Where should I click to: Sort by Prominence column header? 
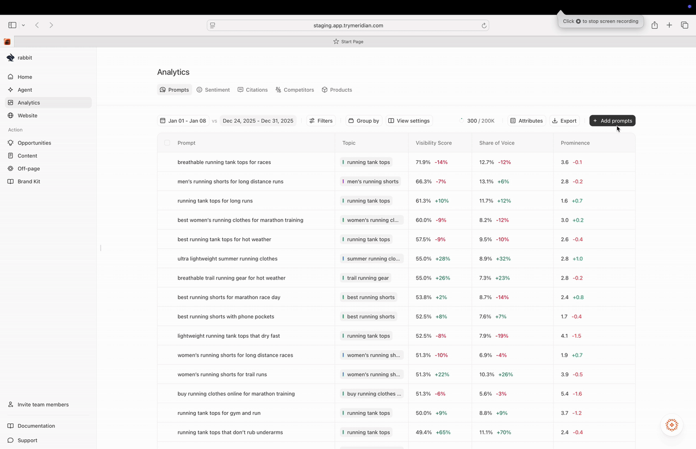point(575,143)
